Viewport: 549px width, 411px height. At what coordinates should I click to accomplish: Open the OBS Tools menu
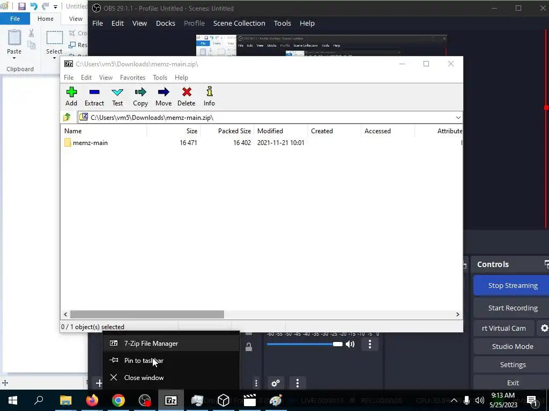(x=282, y=23)
